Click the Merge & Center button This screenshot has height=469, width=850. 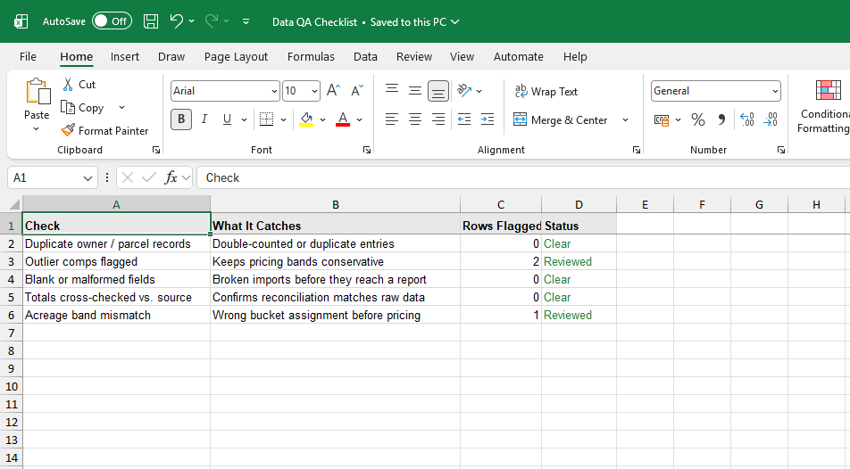[560, 119]
